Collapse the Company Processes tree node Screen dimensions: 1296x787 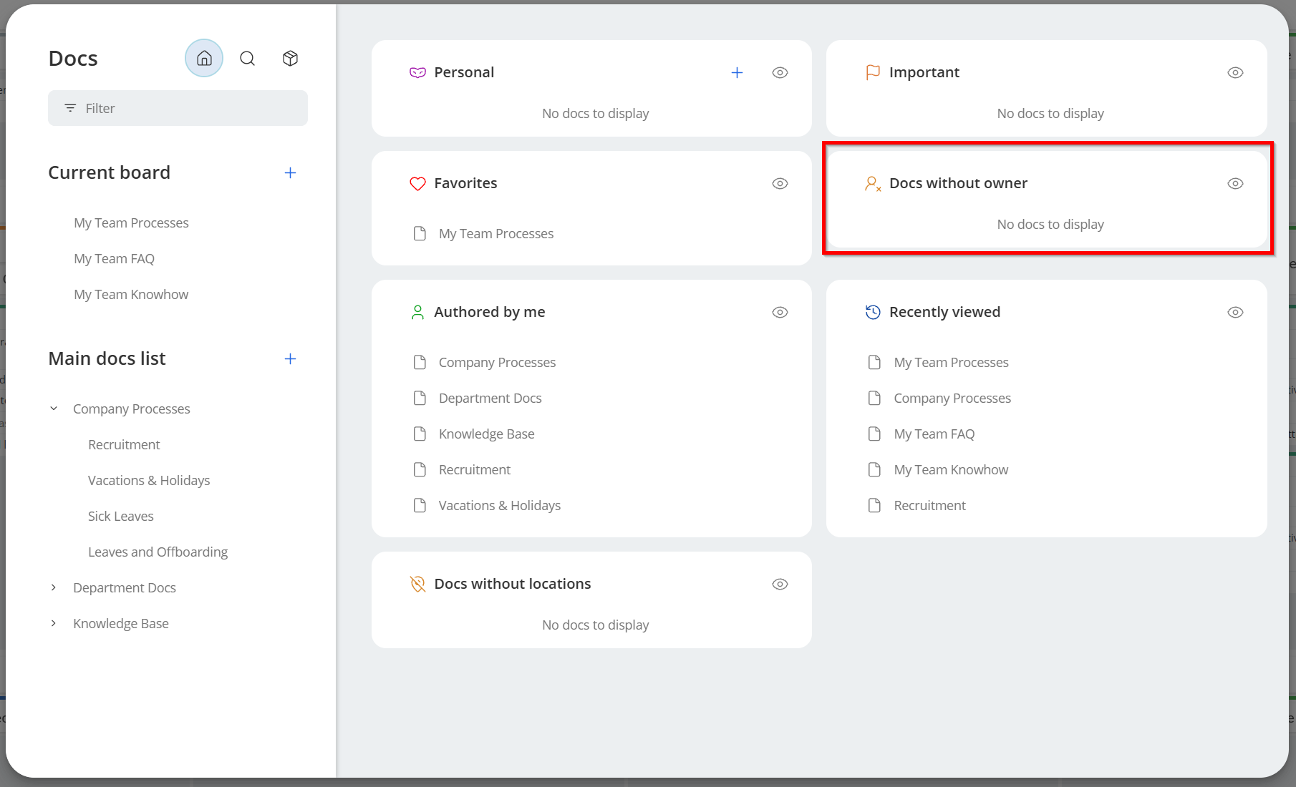(x=54, y=409)
